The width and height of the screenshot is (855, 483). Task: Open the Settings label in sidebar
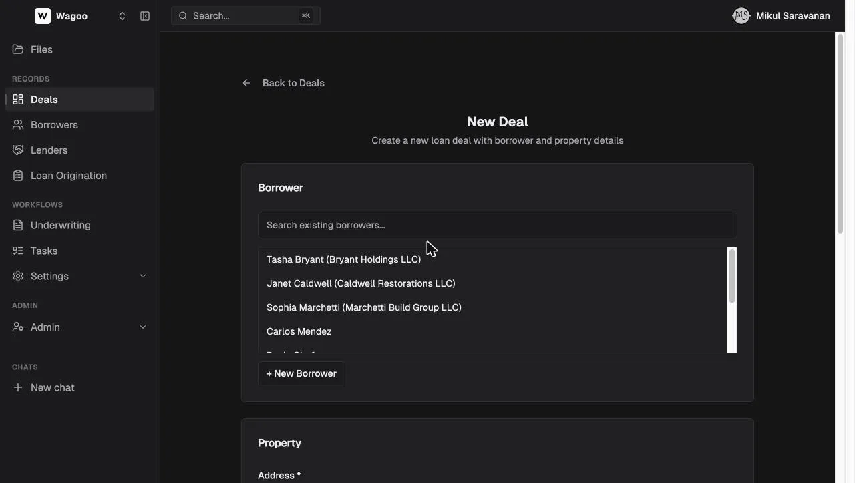coord(49,276)
